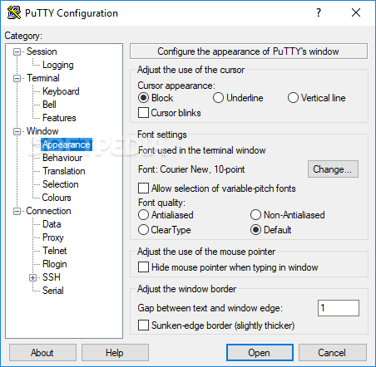Expand the SSH tree node
Viewport: 376px width, 367px height.
pyautogui.click(x=33, y=278)
